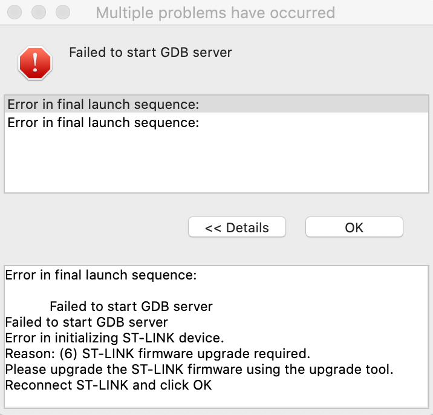433x415 pixels.
Task: Click the red error stop-sign icon
Action: pyautogui.click(x=35, y=64)
